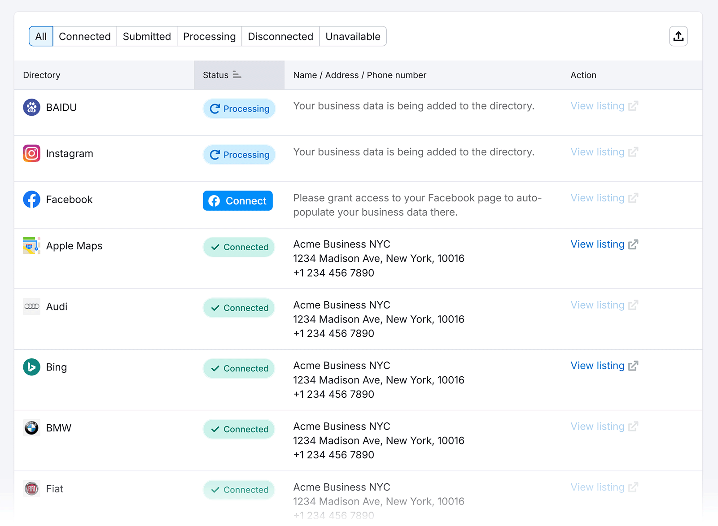Switch to the Connected filter tab
Viewport: 718px width, 526px height.
coord(85,36)
